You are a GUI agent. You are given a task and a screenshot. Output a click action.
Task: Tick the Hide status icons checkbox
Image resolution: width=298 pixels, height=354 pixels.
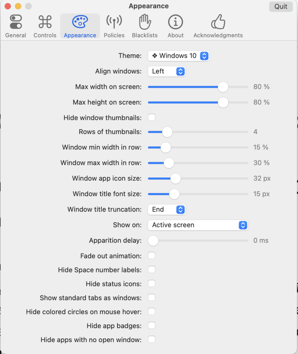(151, 284)
